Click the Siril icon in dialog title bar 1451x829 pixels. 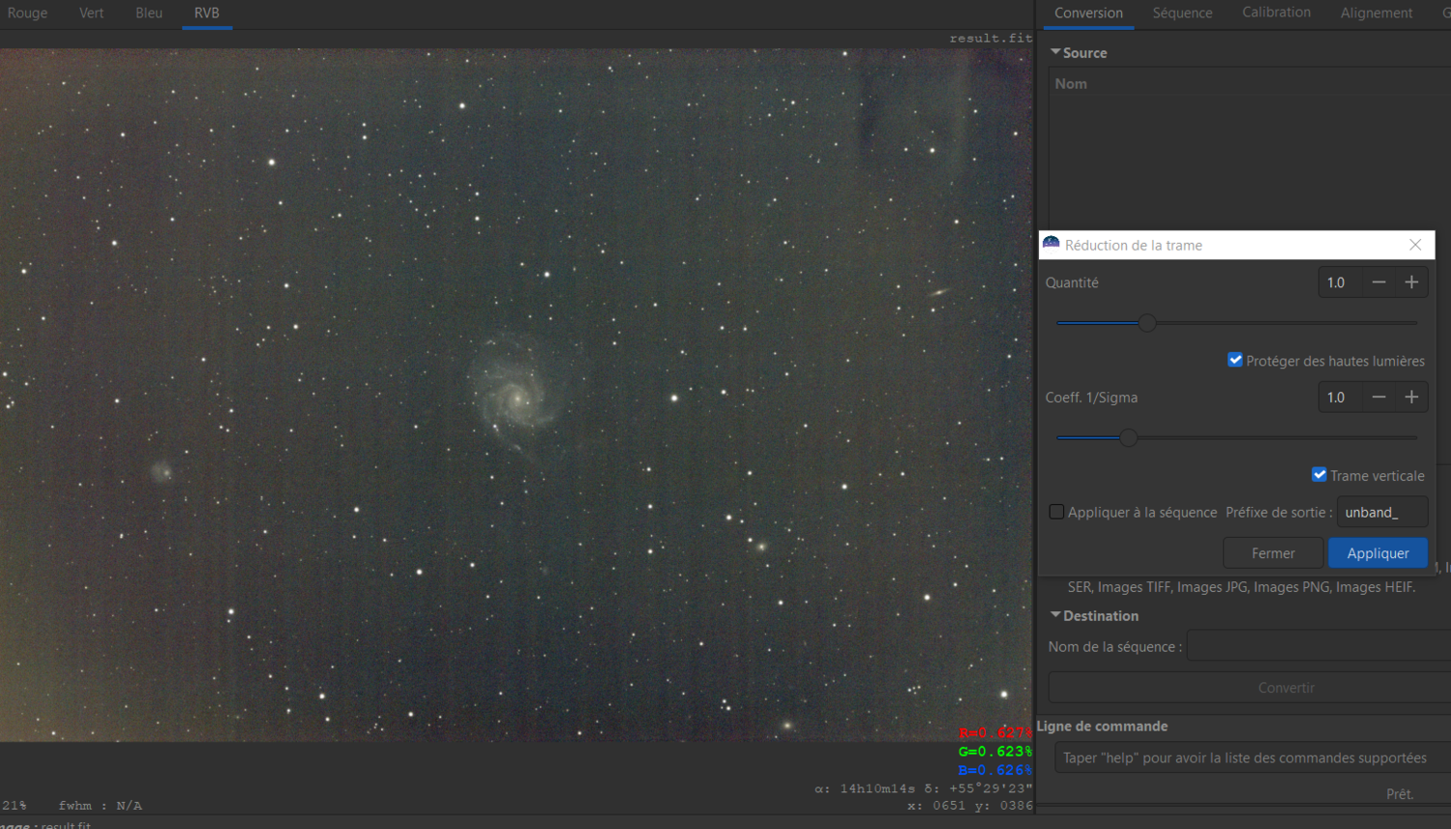[x=1051, y=244]
